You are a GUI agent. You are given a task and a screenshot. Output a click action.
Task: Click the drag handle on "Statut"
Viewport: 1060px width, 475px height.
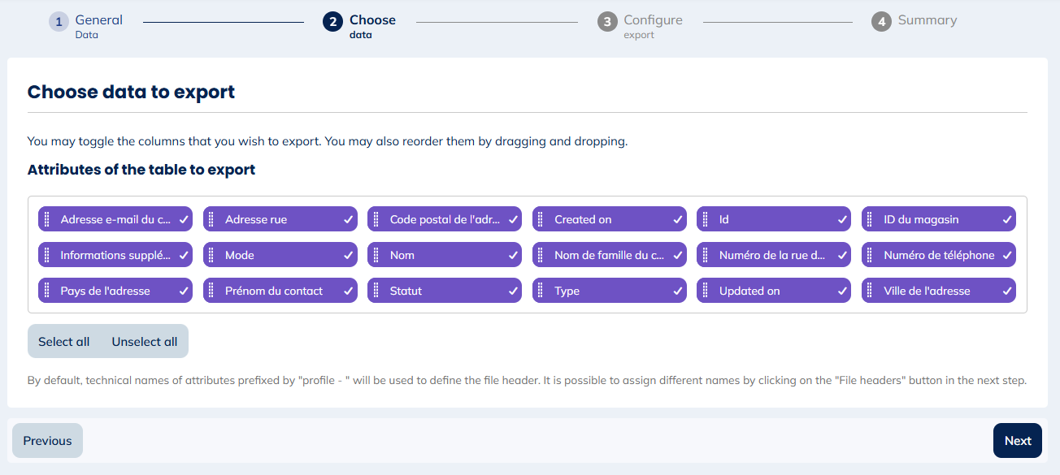click(x=378, y=290)
